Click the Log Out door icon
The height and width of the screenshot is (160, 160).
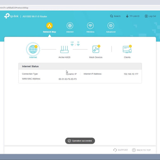pos(146,16)
